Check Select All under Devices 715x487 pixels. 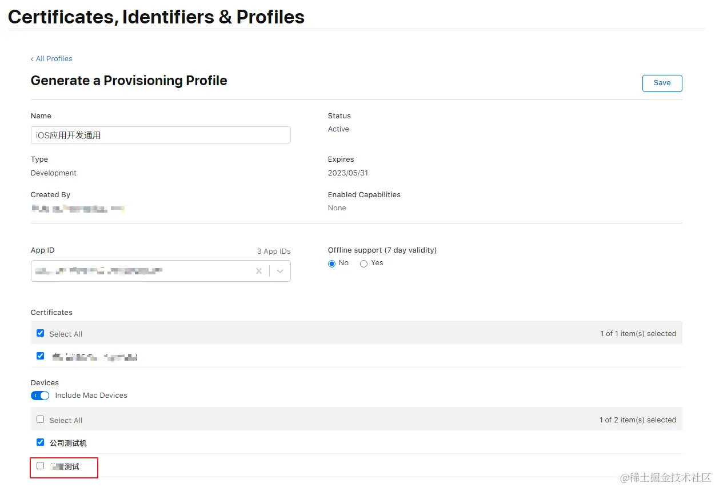(x=40, y=420)
